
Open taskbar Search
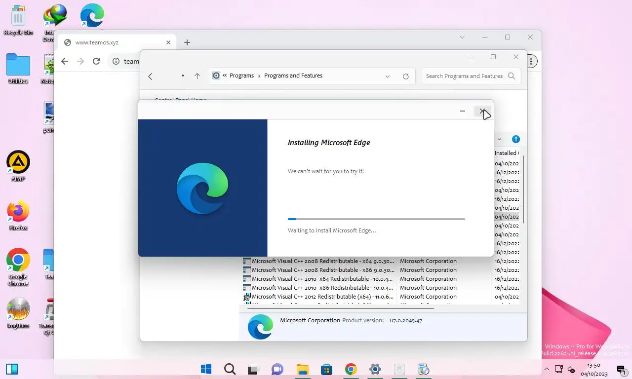pyautogui.click(x=230, y=369)
